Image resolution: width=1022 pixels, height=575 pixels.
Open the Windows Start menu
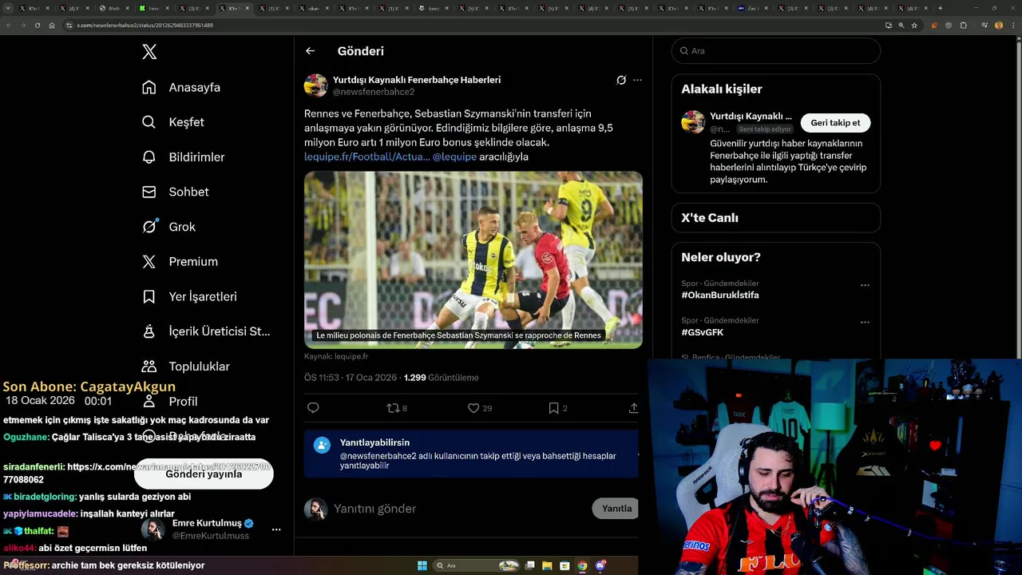pyautogui.click(x=422, y=565)
